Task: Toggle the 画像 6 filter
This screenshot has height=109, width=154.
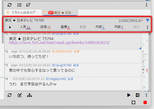Action: pyautogui.click(x=65, y=27)
